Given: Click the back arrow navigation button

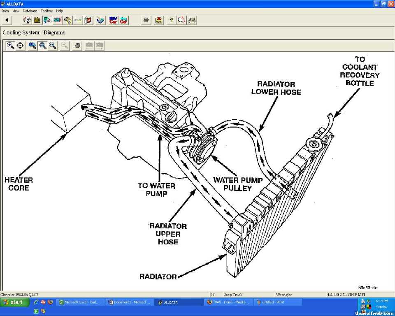Looking at the screenshot, I should tap(7, 20).
